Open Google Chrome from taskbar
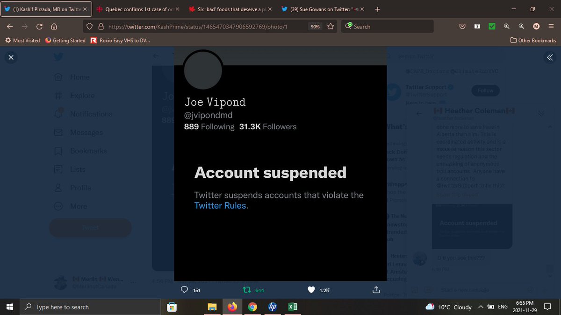This screenshot has width=561, height=315. click(x=252, y=307)
